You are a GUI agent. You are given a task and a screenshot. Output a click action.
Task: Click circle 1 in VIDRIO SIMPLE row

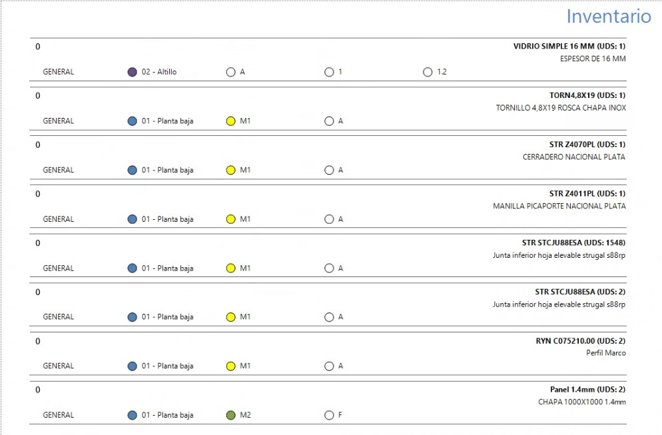[329, 72]
